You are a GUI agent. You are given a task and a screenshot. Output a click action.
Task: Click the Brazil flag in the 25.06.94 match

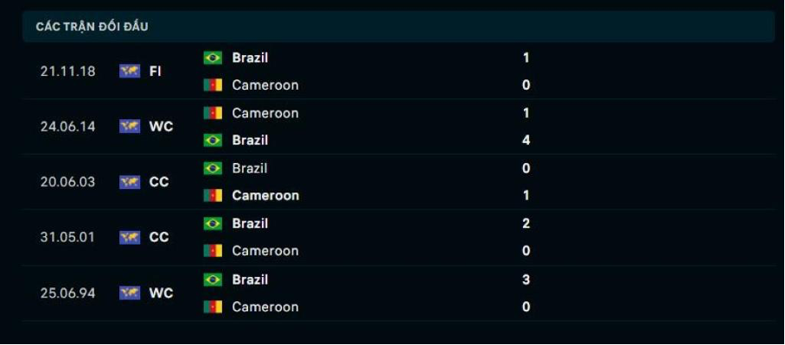[213, 279]
